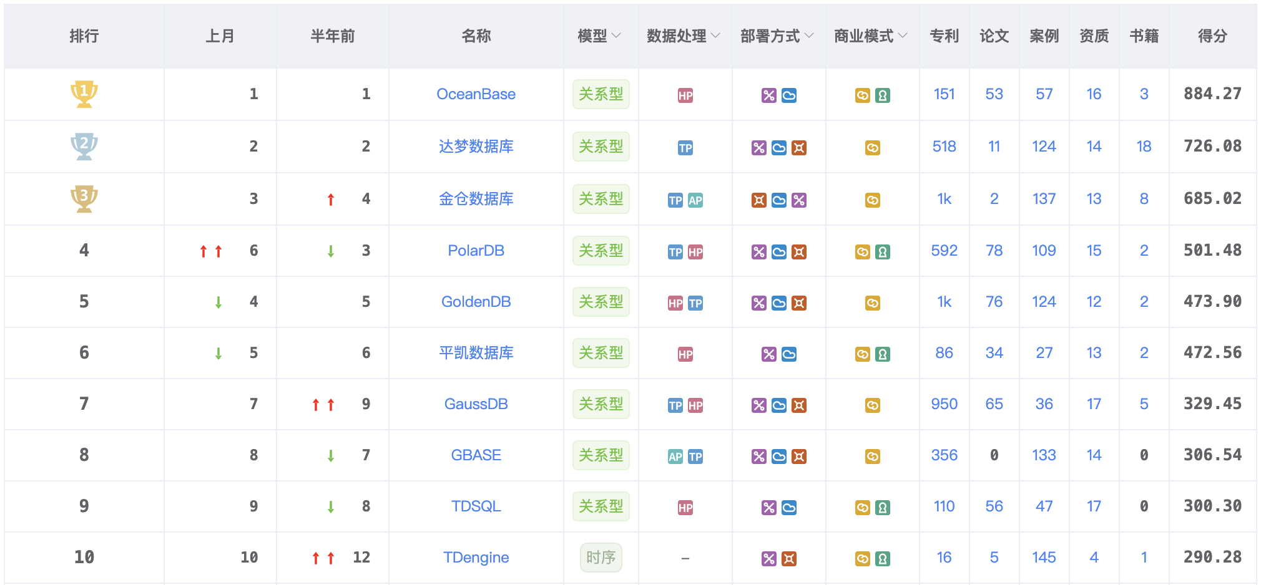The width and height of the screenshot is (1261, 585).
Task: Click the TP badge in GoldenDB row
Action: point(695,303)
